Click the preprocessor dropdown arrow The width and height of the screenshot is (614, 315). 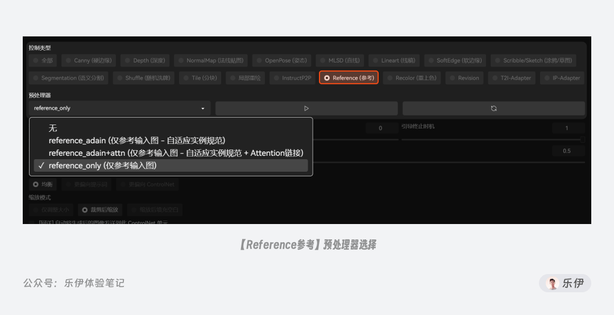tap(203, 109)
